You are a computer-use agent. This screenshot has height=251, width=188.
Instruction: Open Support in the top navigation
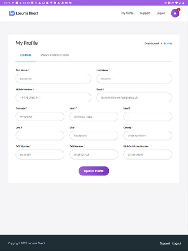[145, 13]
